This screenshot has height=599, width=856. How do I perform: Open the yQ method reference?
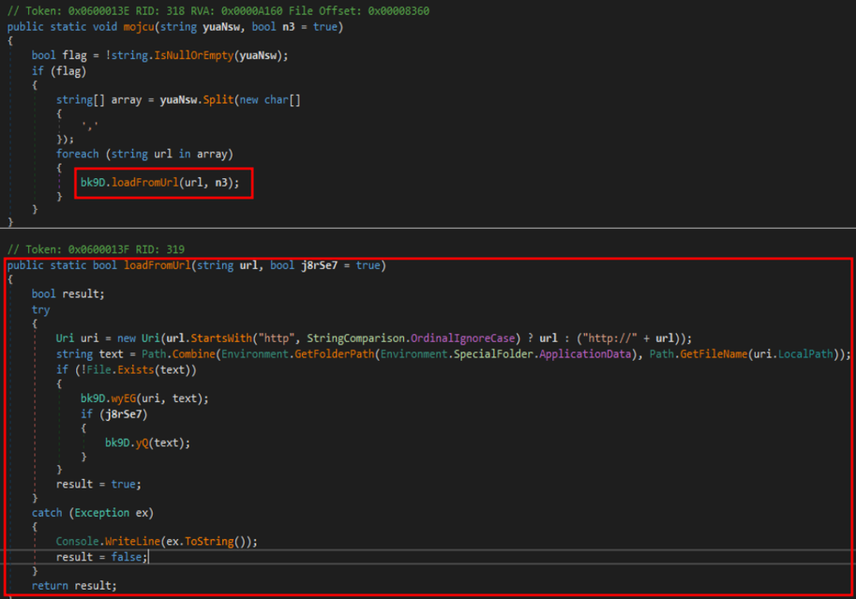click(142, 443)
